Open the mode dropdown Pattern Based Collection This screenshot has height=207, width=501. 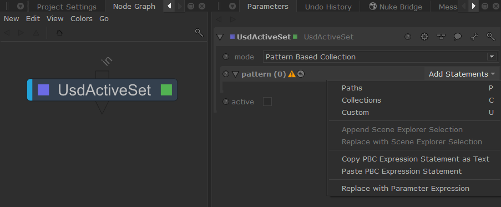click(x=381, y=57)
